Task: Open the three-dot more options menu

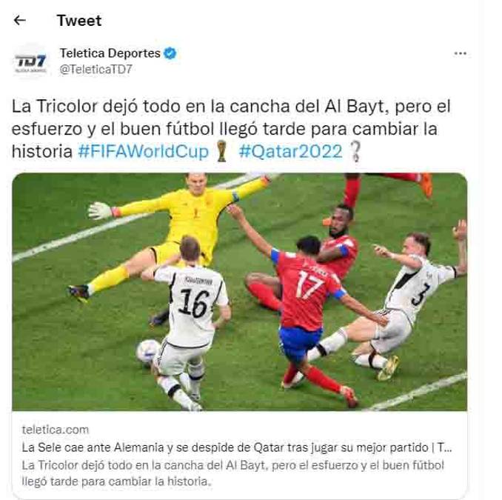Action: pos(460,53)
